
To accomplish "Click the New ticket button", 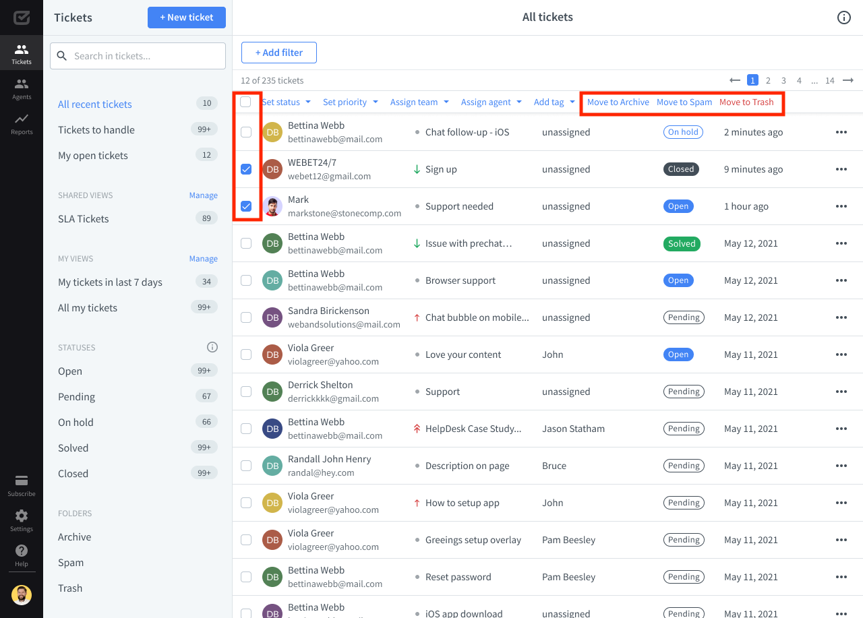I will coord(187,18).
